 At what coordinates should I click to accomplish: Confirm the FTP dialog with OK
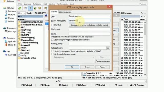[72, 67]
